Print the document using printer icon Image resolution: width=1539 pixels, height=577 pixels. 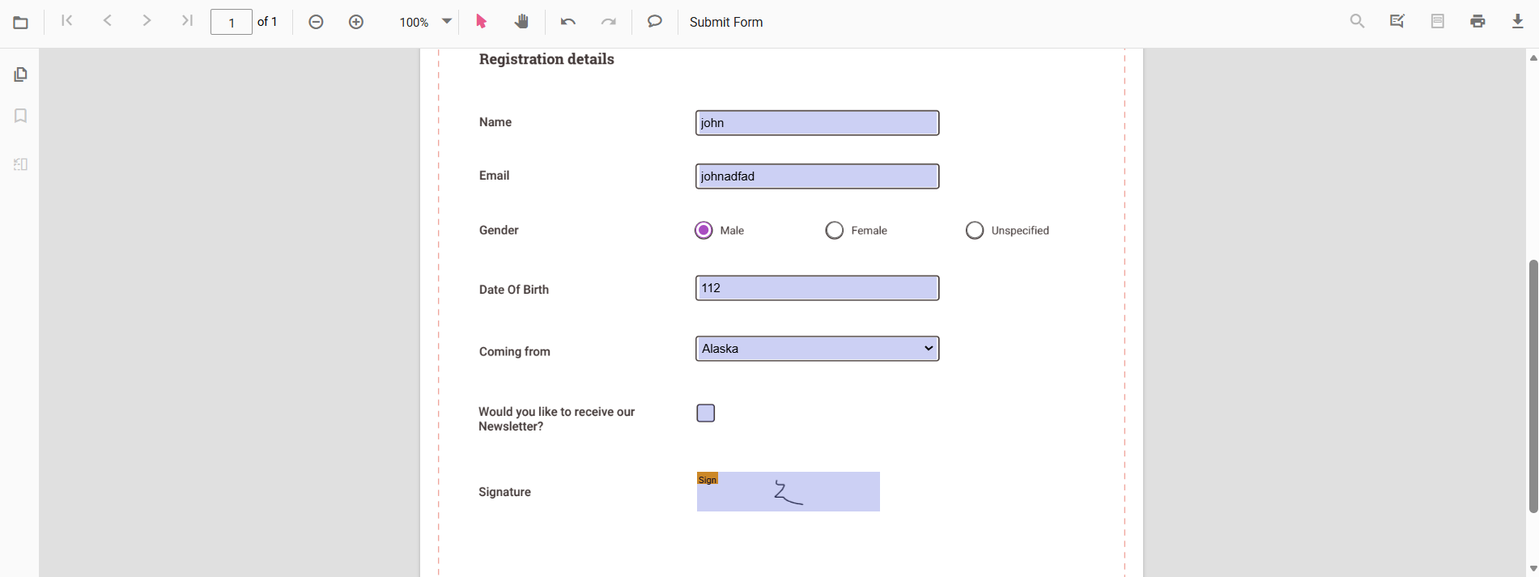coord(1478,22)
